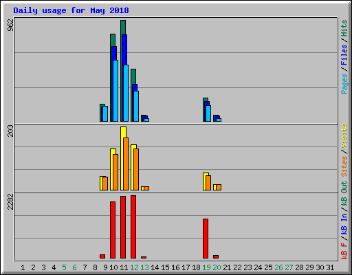Click the kB In legend label
Screen dimensions: 352x275
click(x=344, y=223)
